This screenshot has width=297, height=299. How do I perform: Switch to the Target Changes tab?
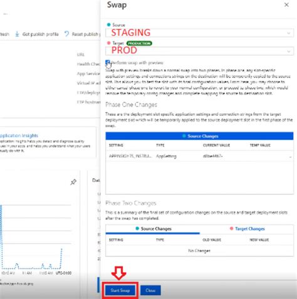pyautogui.click(x=247, y=229)
